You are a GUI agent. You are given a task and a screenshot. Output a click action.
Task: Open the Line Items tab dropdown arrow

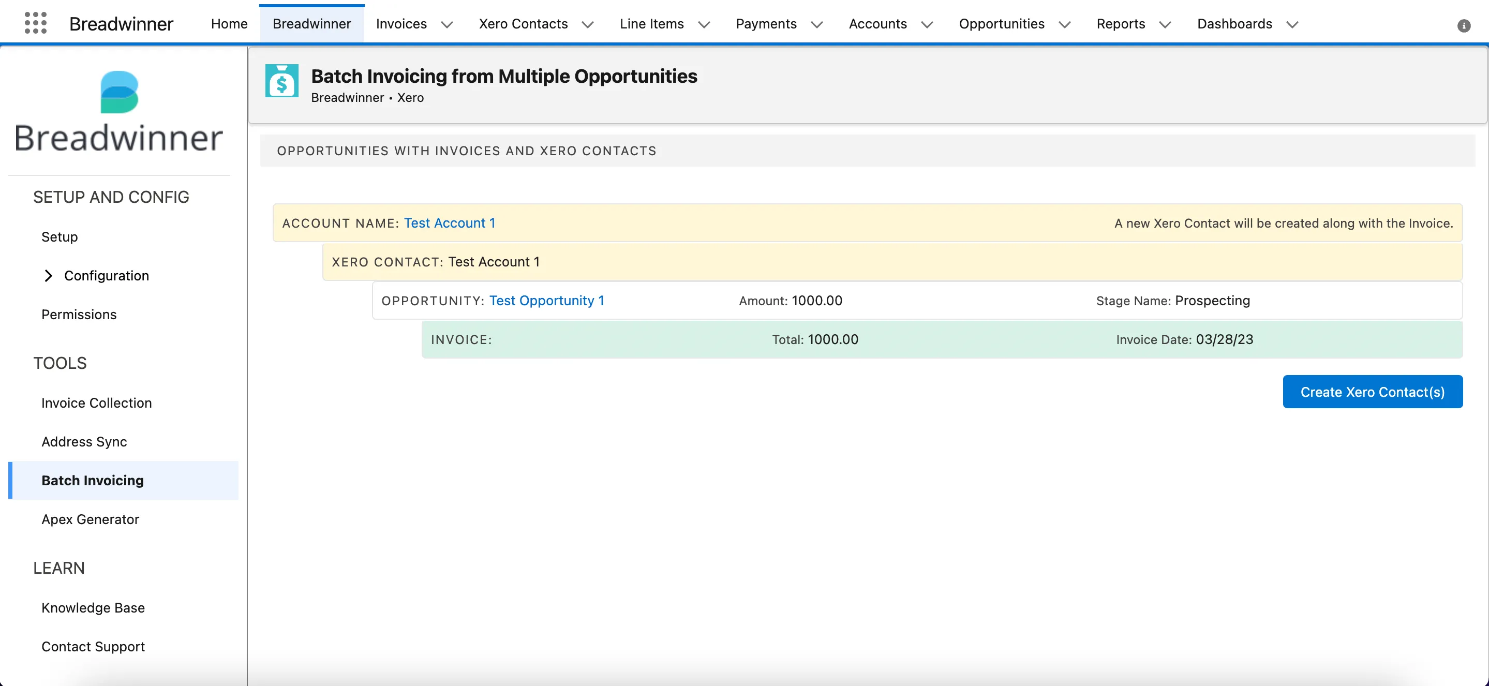[x=704, y=24]
